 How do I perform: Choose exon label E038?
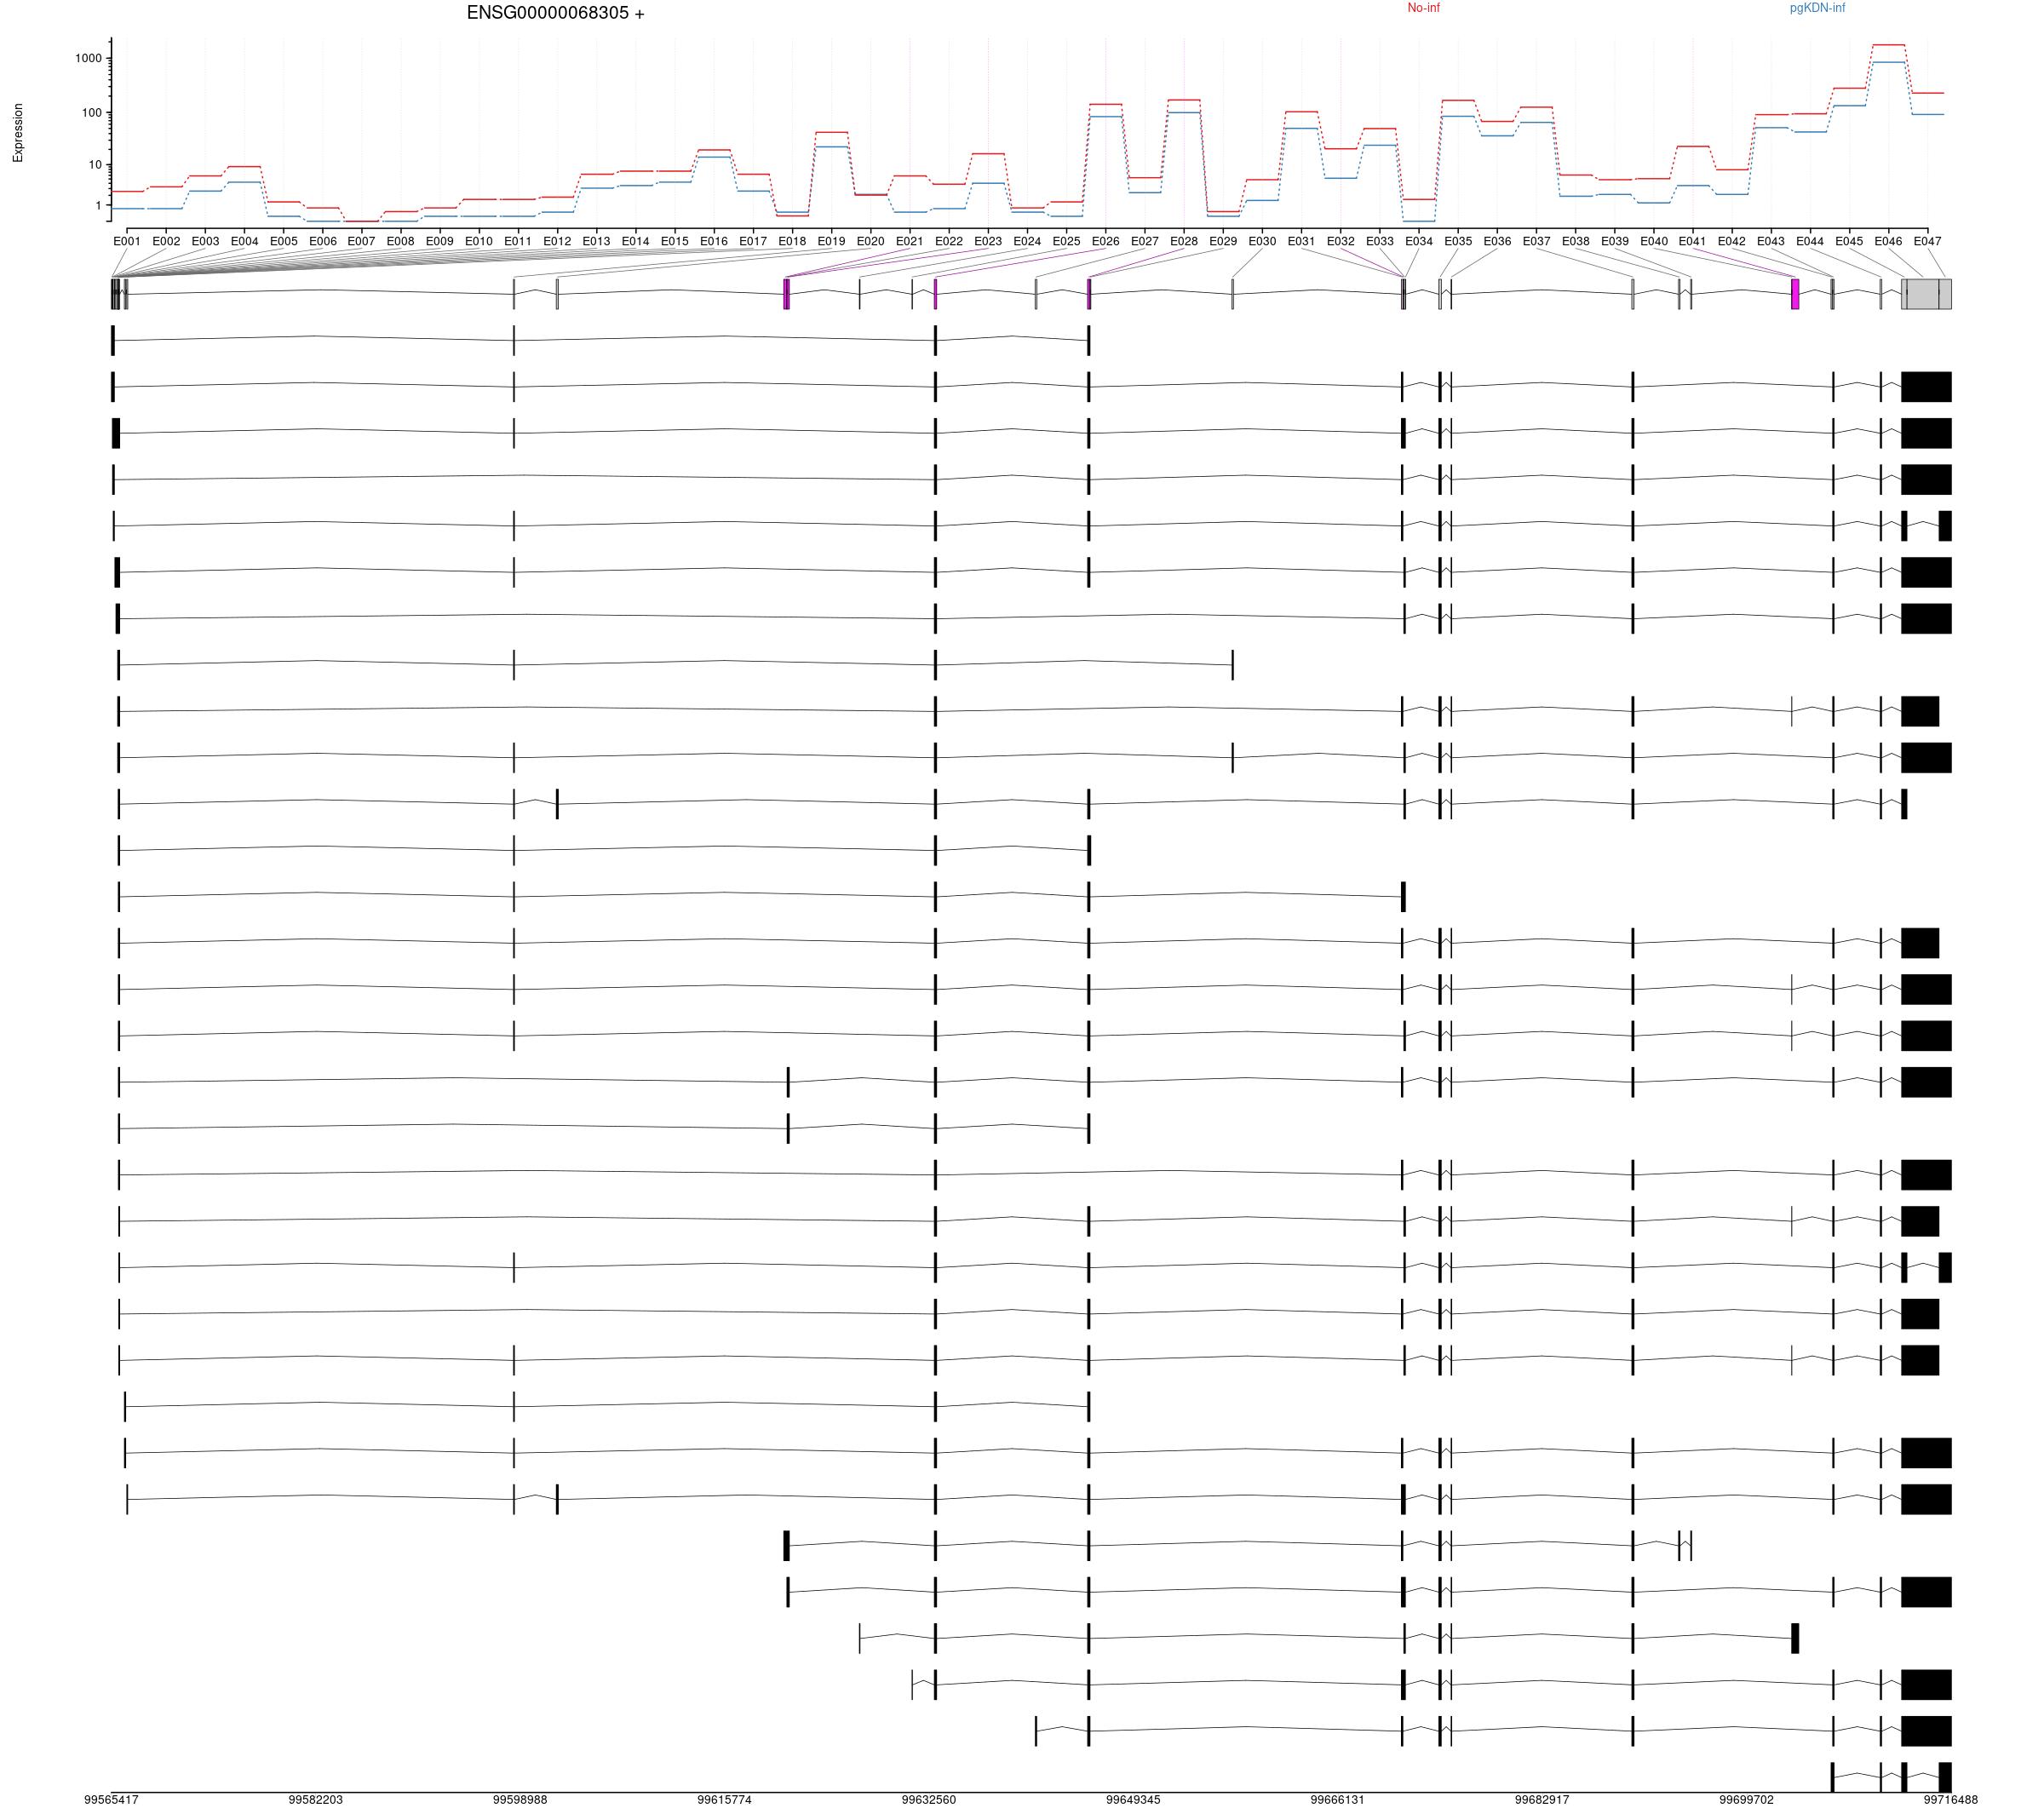click(1575, 241)
